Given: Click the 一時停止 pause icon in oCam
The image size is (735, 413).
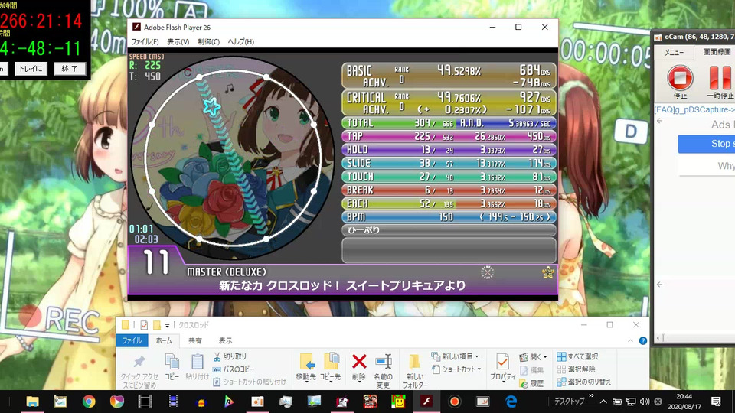Looking at the screenshot, I should pos(720,78).
